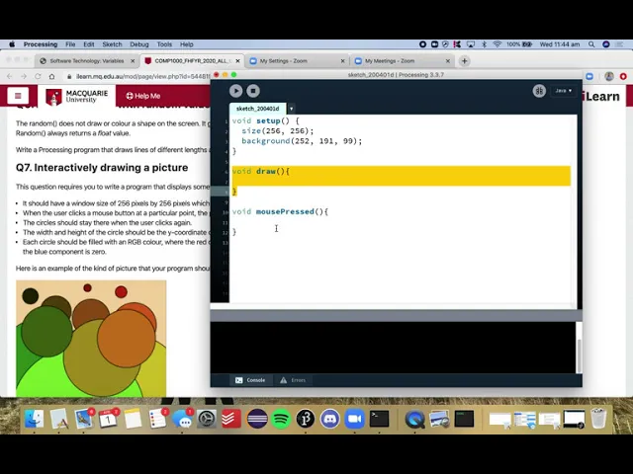
Task: Open the sketch tab arrow menu
Action: pyautogui.click(x=291, y=109)
